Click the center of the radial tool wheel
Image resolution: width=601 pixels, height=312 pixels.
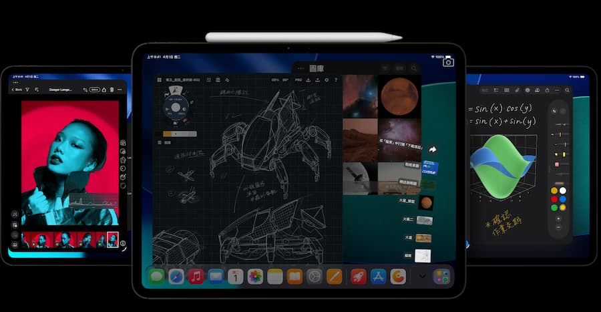tap(176, 108)
